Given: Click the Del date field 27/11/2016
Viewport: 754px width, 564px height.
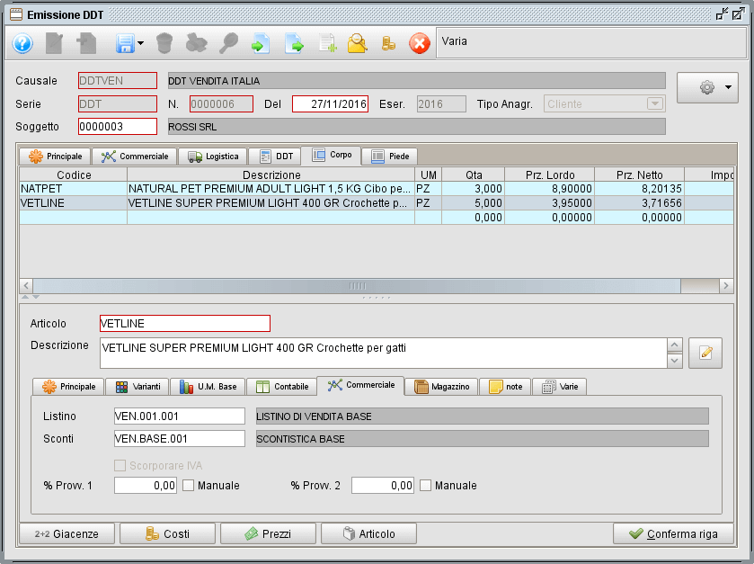Looking at the screenshot, I should 331,104.
